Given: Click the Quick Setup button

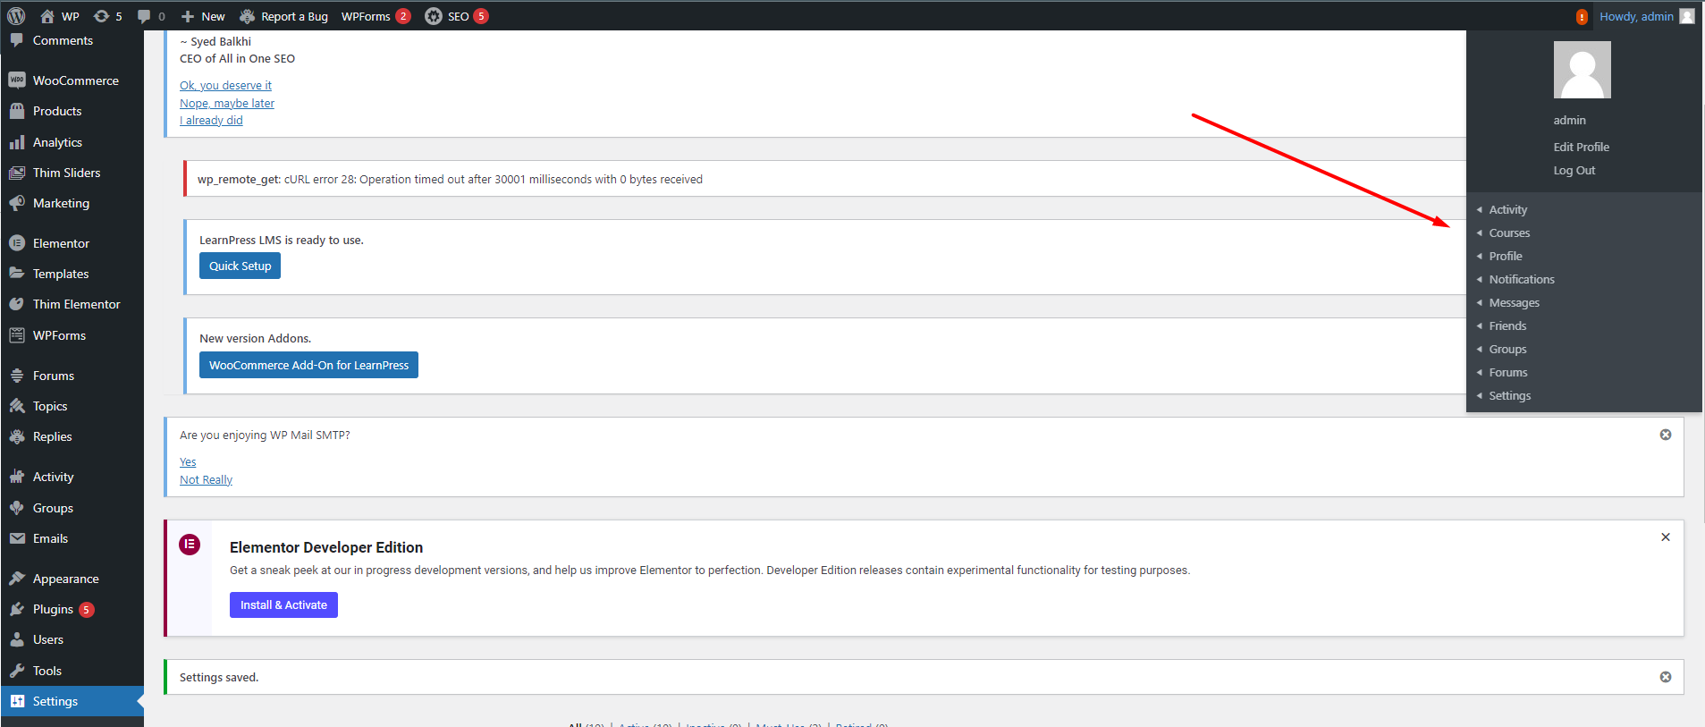Looking at the screenshot, I should tap(240, 266).
